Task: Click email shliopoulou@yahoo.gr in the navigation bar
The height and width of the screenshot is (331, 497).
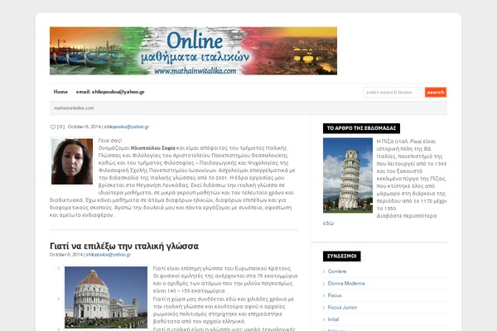Action: pyautogui.click(x=110, y=92)
